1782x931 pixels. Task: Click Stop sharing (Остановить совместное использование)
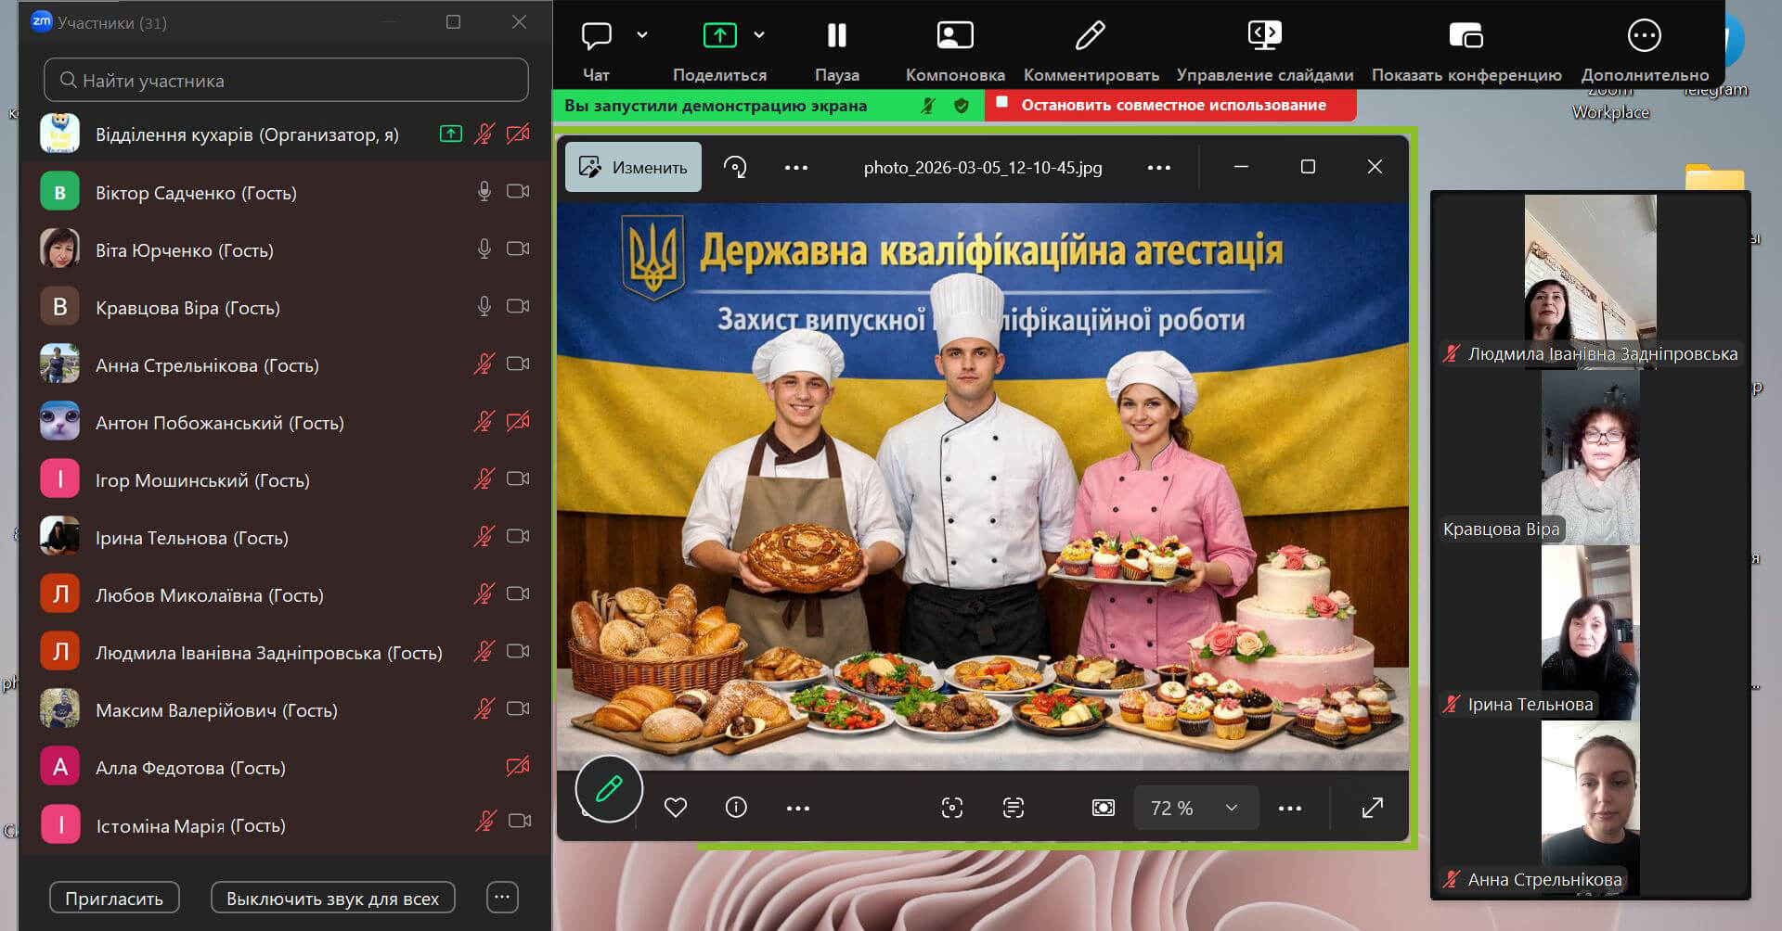[1172, 106]
